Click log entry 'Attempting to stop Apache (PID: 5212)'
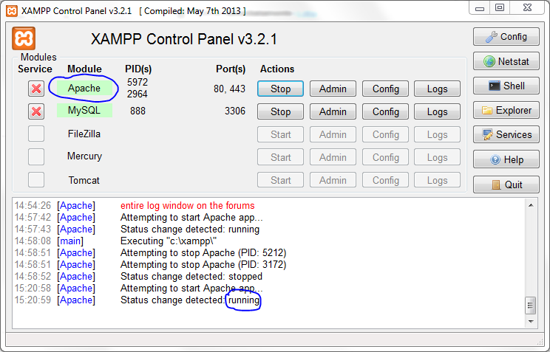Screen dimensions: 550x352 (x=203, y=252)
